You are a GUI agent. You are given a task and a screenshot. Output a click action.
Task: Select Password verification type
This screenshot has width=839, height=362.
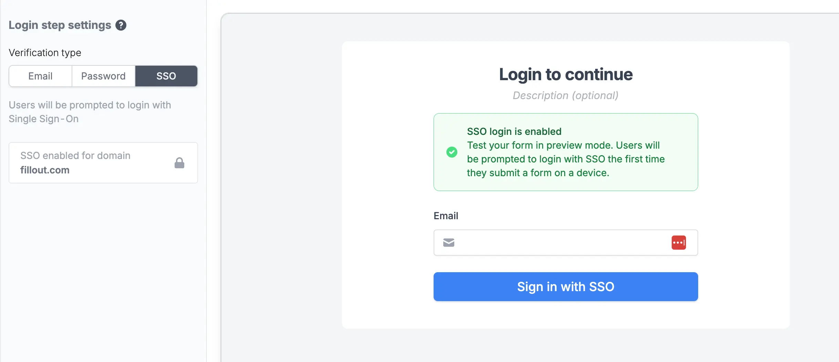pyautogui.click(x=103, y=76)
